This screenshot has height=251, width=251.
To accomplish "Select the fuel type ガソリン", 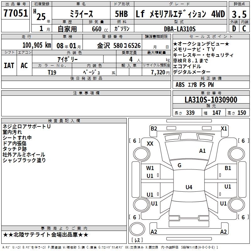I will pyautogui.click(x=122, y=29).
